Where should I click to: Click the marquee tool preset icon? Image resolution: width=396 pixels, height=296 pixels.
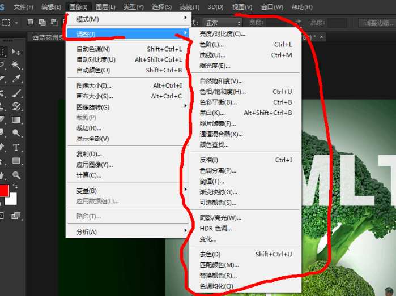click(x=6, y=23)
